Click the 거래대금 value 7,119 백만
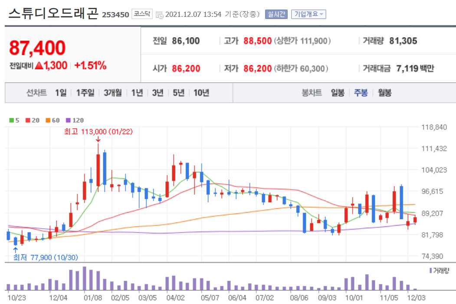 pyautogui.click(x=415, y=68)
